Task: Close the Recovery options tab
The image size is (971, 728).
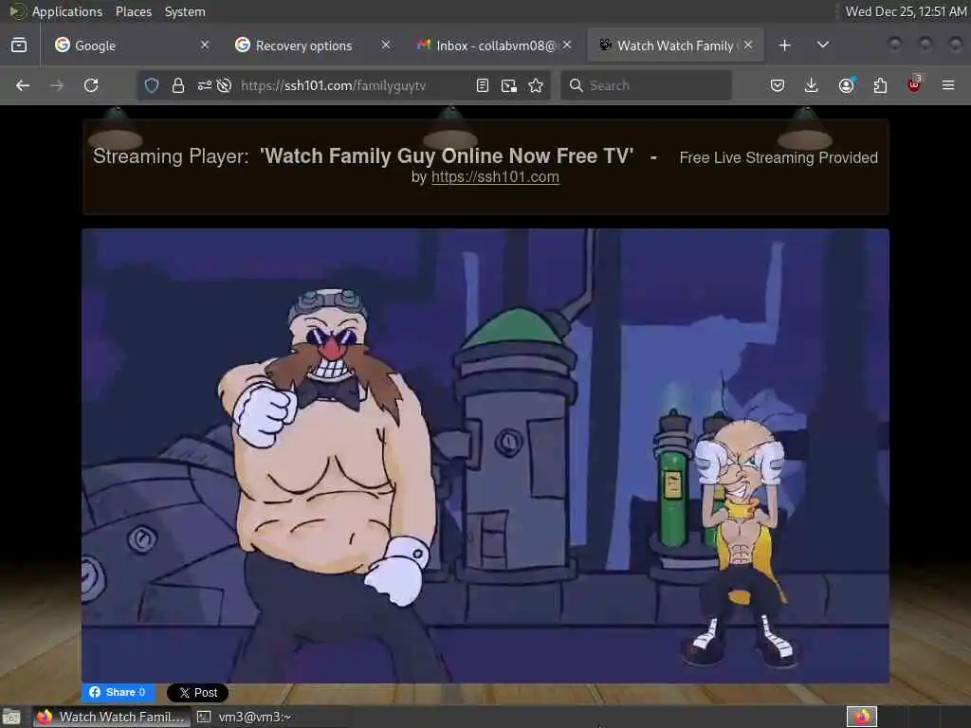Action: [x=386, y=45]
